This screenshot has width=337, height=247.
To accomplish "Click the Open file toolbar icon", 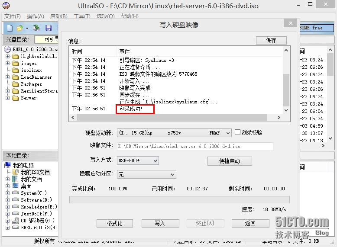I will tap(19, 28).
